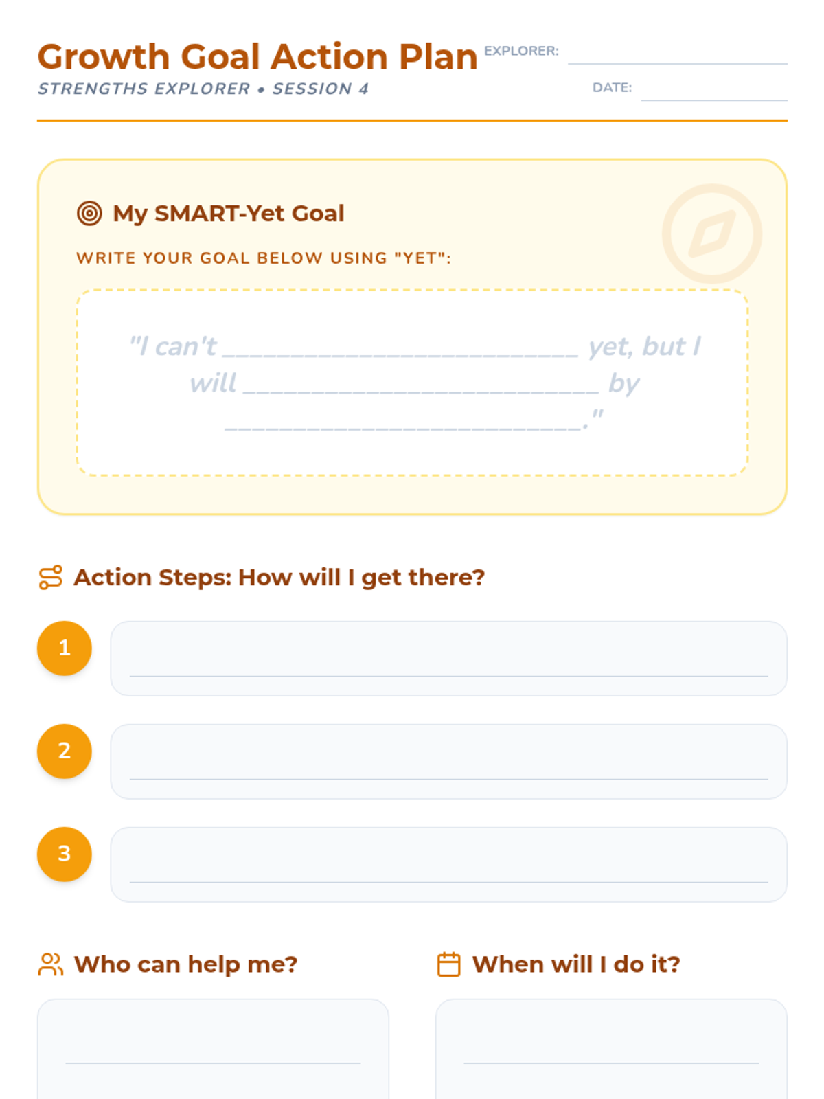
Task: Click the first action step input box
Action: pyautogui.click(x=448, y=659)
